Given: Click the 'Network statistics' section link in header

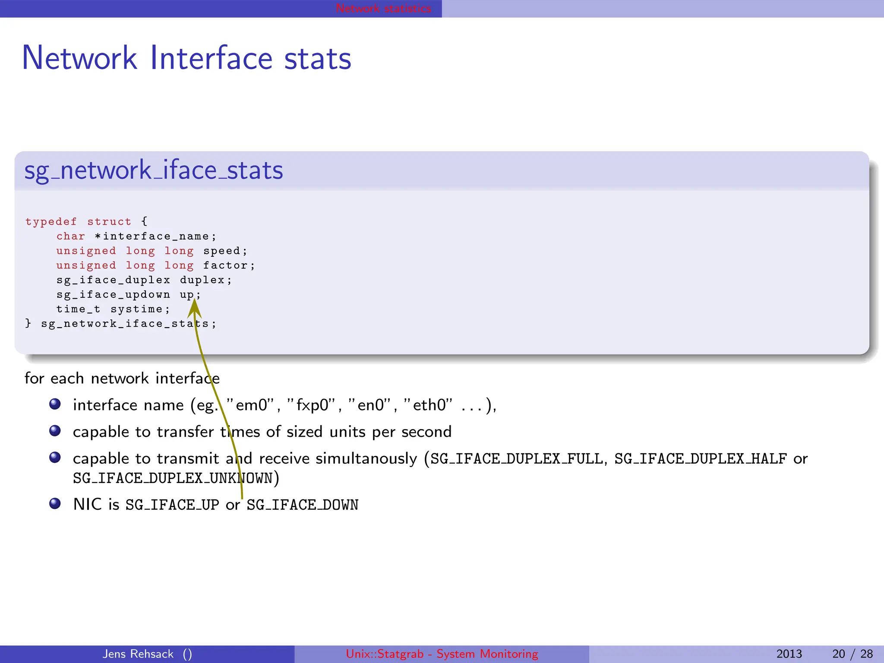Looking at the screenshot, I should point(383,8).
